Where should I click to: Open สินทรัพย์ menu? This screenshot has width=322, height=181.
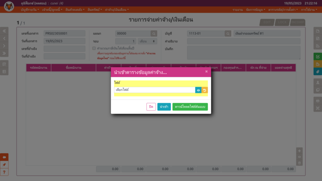tap(95, 10)
